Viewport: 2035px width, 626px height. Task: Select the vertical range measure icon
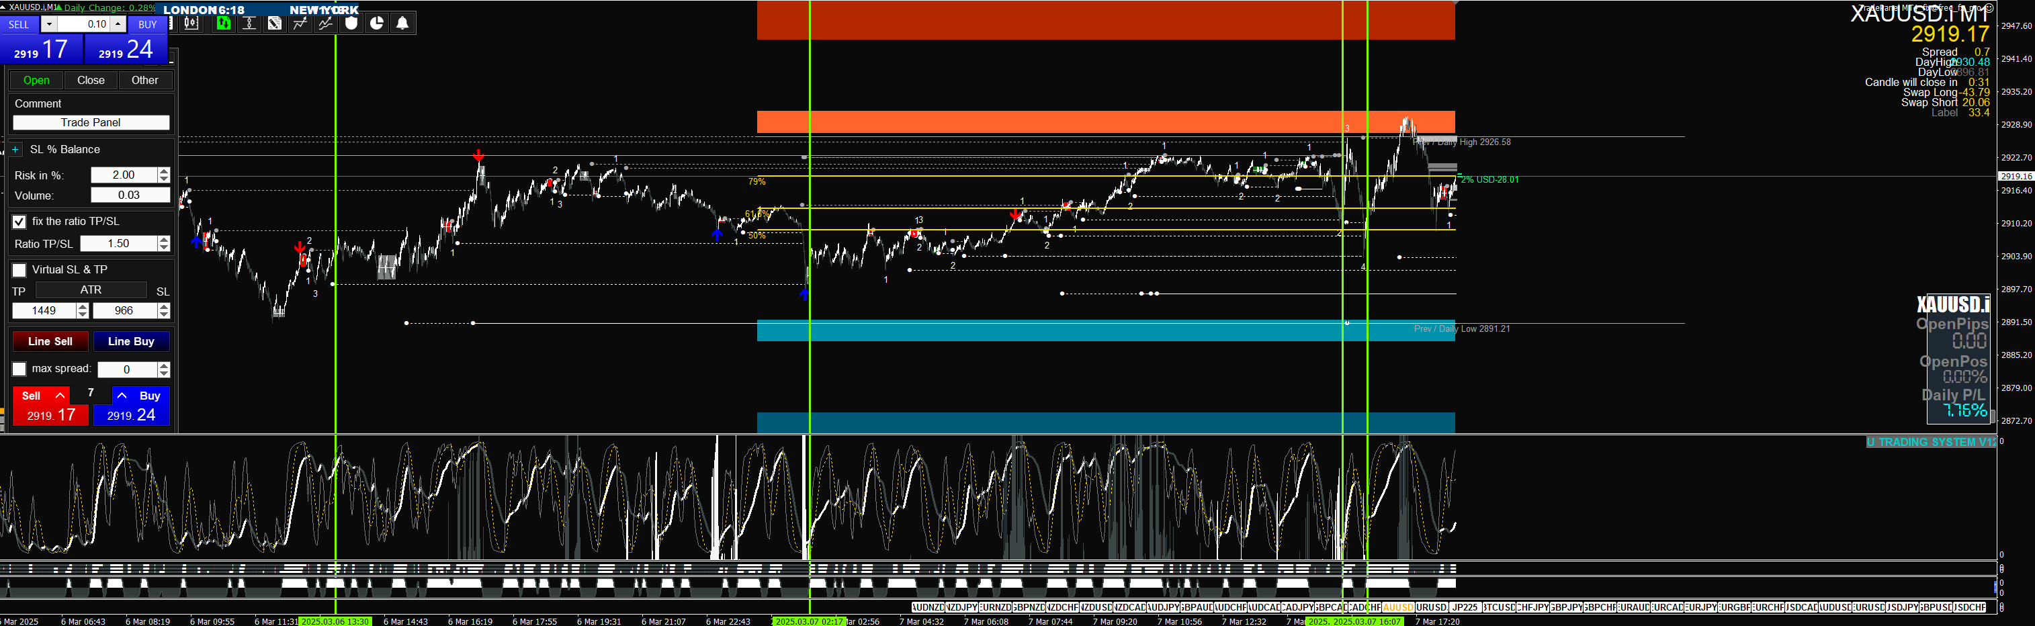[x=249, y=23]
